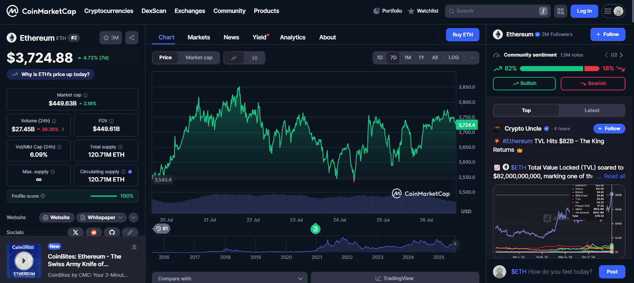634x283 pixels.
Task: Set chart range to 1D
Action: (x=380, y=58)
